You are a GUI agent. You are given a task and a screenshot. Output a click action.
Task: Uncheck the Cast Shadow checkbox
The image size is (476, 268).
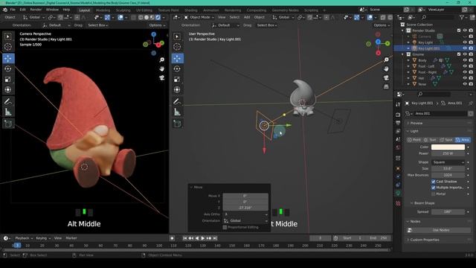(434, 182)
